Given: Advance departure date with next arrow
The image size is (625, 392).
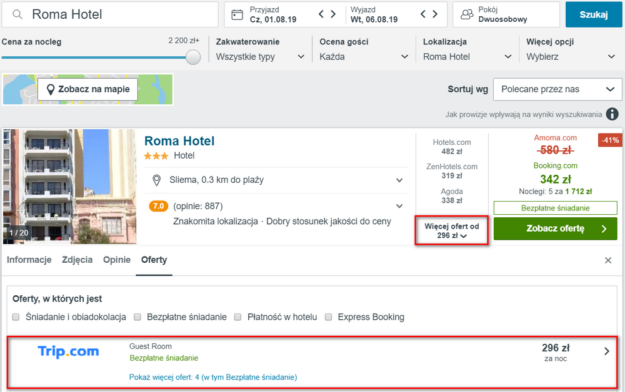Looking at the screenshot, I should [x=435, y=14].
